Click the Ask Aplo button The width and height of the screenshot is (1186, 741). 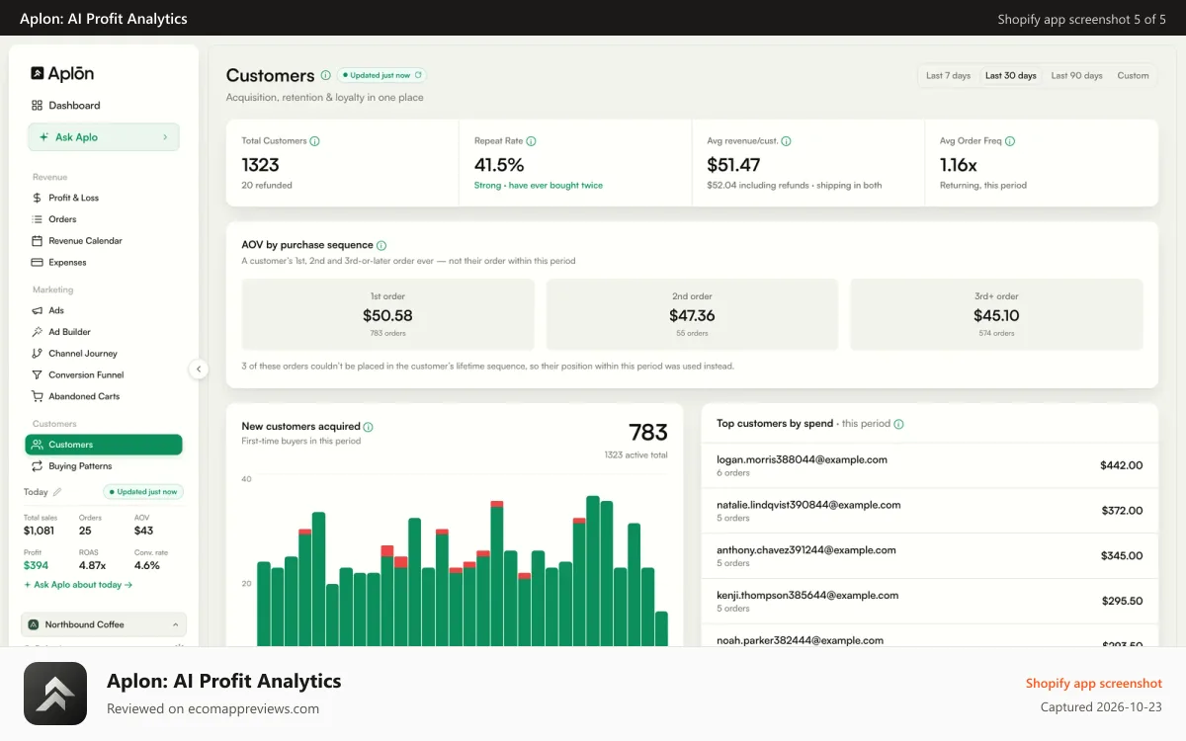tap(104, 137)
